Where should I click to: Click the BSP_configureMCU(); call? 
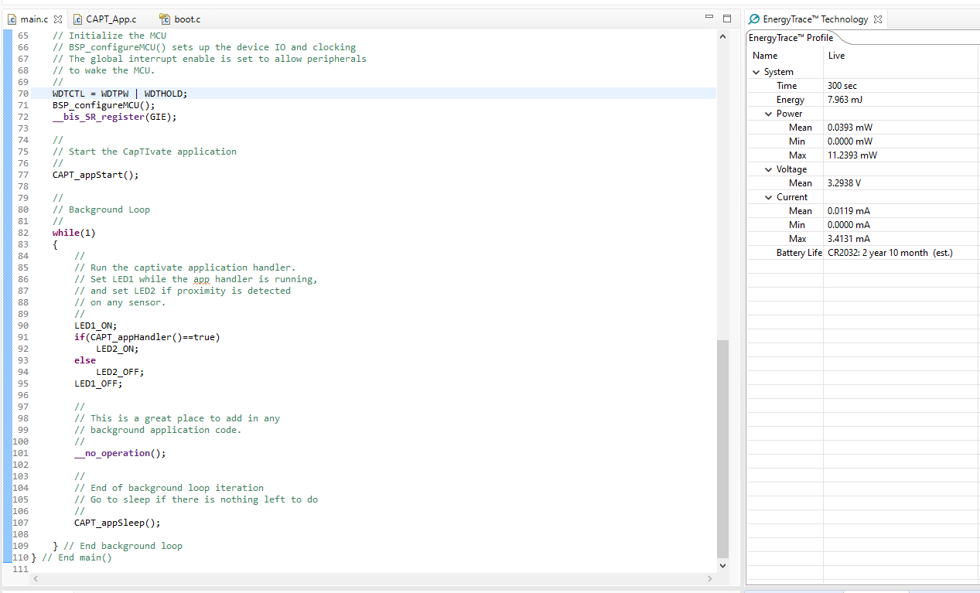coord(104,105)
